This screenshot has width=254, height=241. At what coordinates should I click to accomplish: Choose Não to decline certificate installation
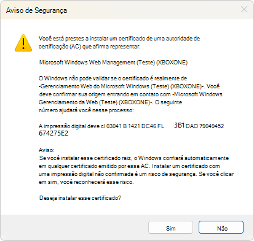221,228
